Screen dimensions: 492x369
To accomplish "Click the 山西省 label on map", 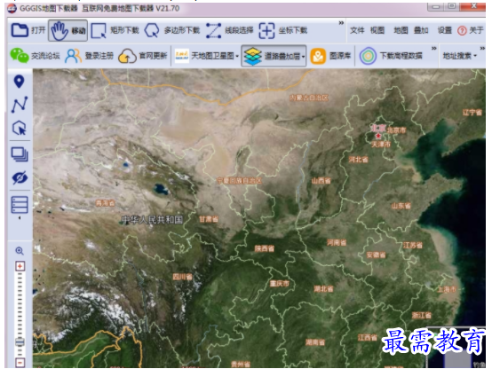I will tap(321, 181).
